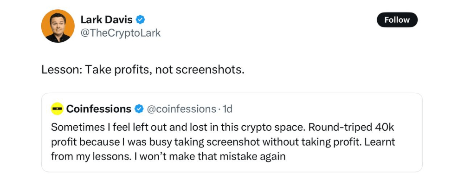Select the yellow Coinfessions avatar icon
Viewport: 464px width, 180px height.
(57, 109)
